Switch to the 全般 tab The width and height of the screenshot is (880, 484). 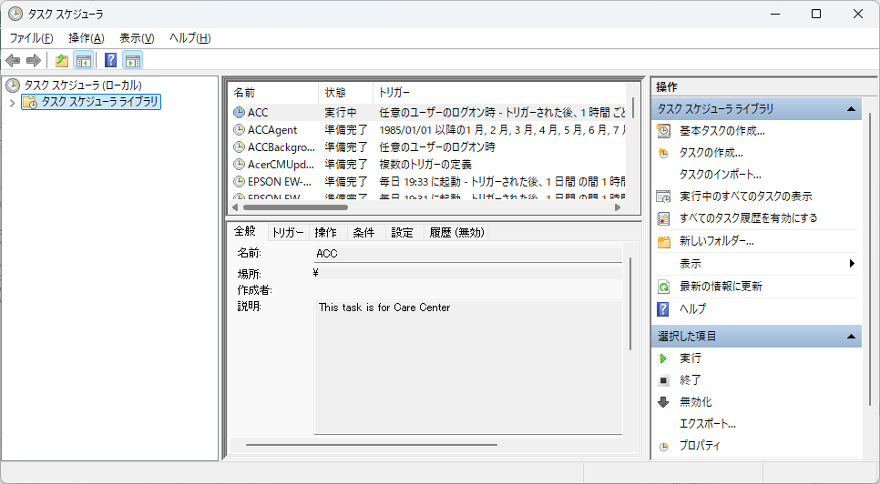pyautogui.click(x=245, y=231)
